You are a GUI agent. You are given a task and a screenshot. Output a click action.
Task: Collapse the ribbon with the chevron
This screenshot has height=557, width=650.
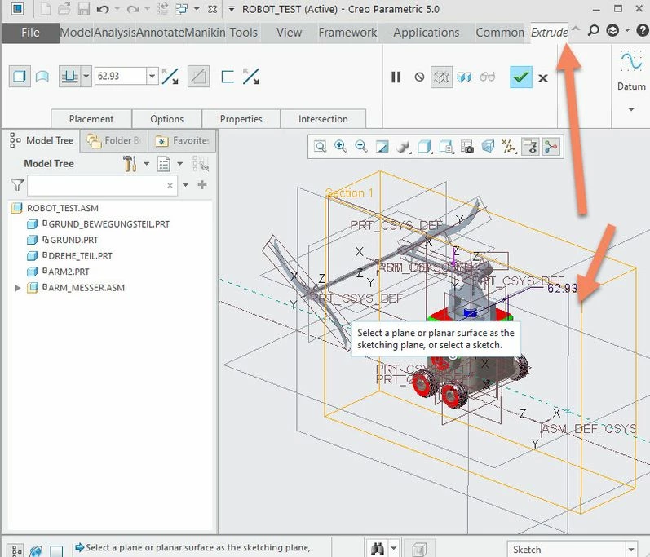pos(576,29)
